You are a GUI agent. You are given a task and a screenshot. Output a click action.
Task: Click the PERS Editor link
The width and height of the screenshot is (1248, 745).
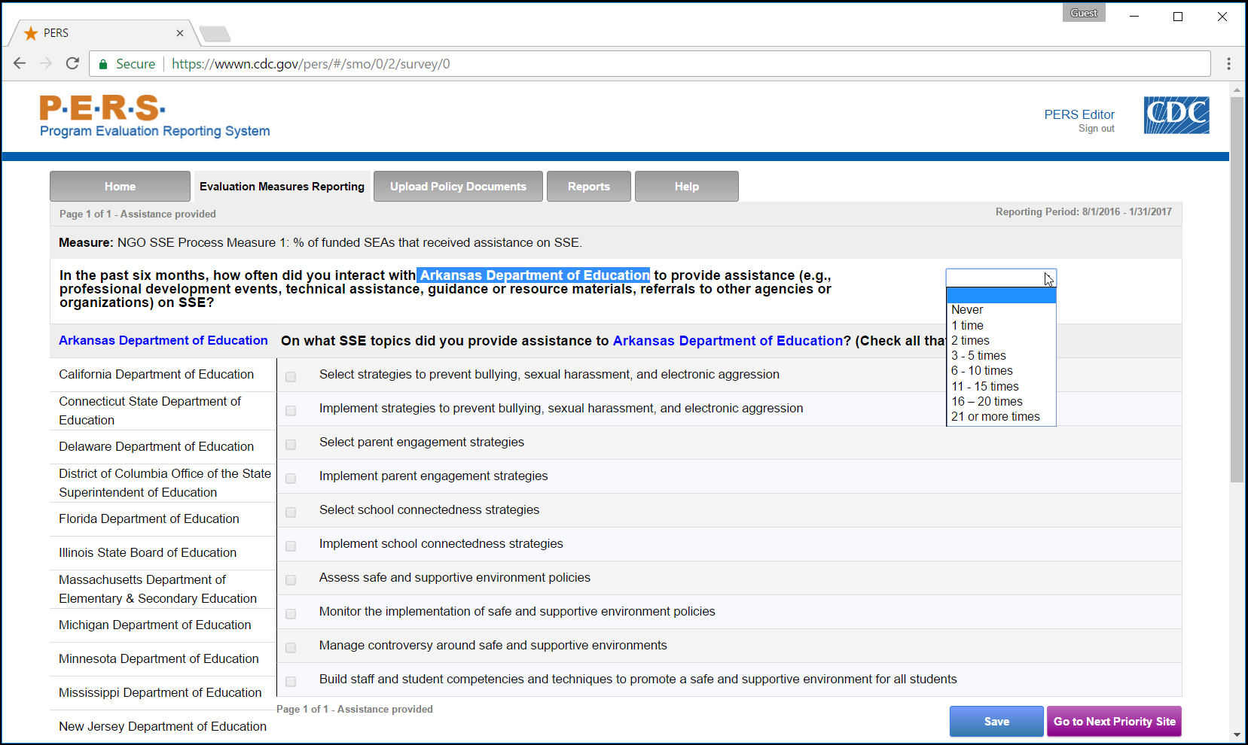tap(1079, 114)
